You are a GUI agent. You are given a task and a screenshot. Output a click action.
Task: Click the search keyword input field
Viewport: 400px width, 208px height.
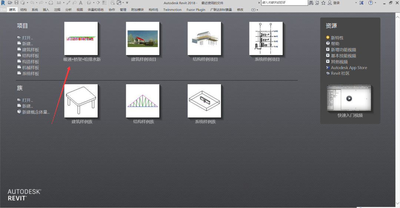(284, 3)
